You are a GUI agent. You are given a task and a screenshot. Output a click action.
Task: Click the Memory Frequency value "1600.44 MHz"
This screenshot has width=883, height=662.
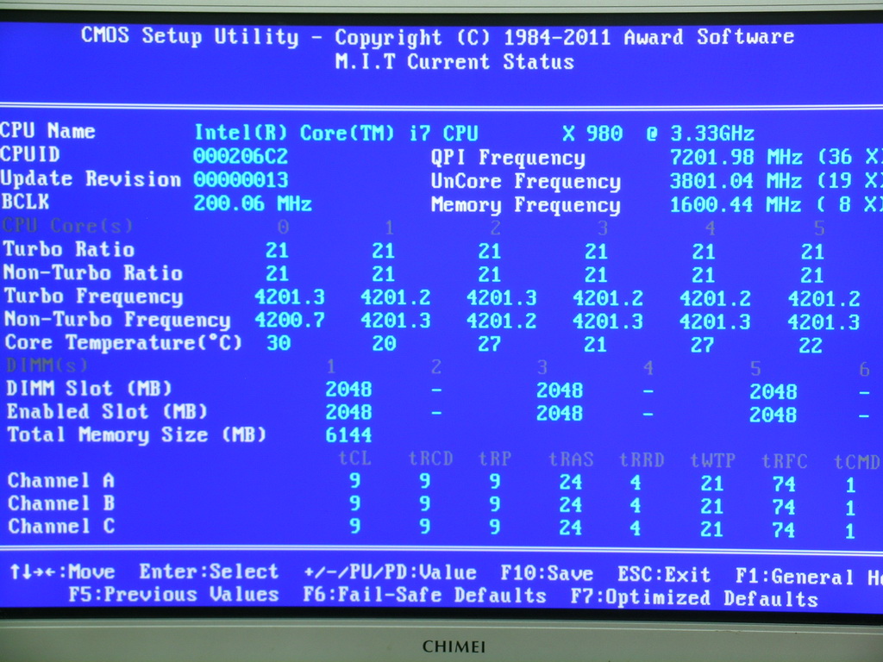[x=736, y=204]
